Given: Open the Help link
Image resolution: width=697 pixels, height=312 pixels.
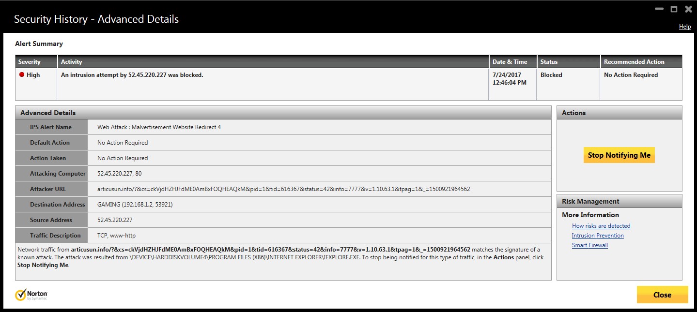Looking at the screenshot, I should pyautogui.click(x=685, y=27).
